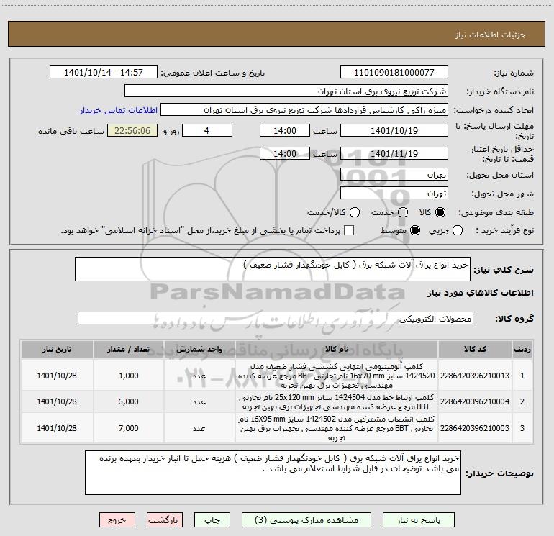Click the response deadline time 14:00 field
Image resolution: width=554 pixels, height=536 pixels.
pos(285,130)
